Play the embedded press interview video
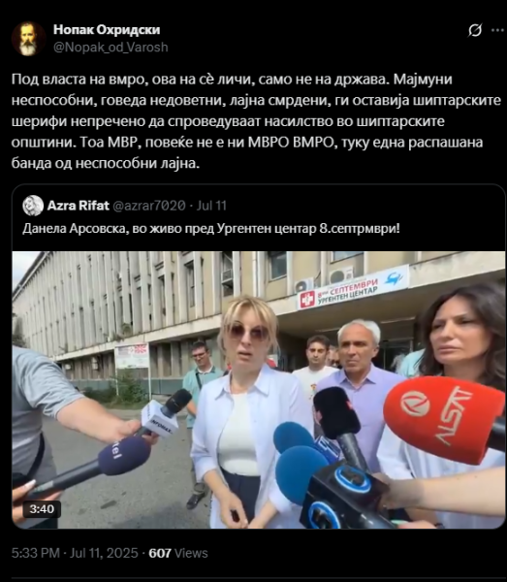Image resolution: width=507 pixels, height=582 pixels. (259, 390)
